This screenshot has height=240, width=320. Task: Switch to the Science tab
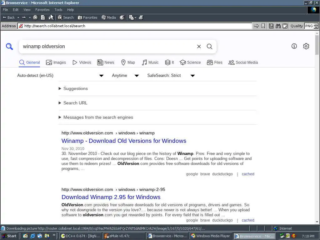(190, 62)
